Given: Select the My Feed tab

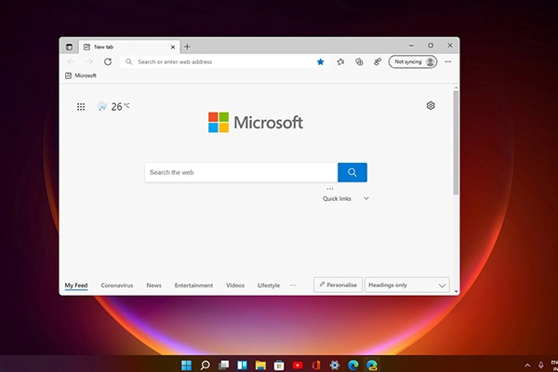Looking at the screenshot, I should (76, 286).
